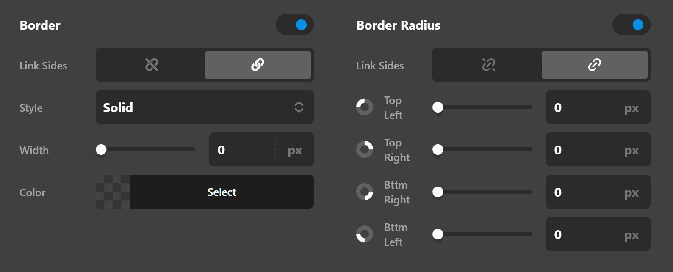This screenshot has width=673, height=272.
Task: Click the Select button to choose border color
Action: tap(221, 192)
